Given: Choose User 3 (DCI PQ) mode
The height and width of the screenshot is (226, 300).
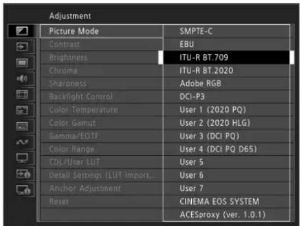Looking at the screenshot, I should 227,136.
